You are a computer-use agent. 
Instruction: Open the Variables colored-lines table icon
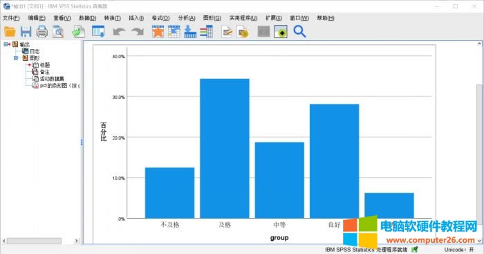(206, 32)
